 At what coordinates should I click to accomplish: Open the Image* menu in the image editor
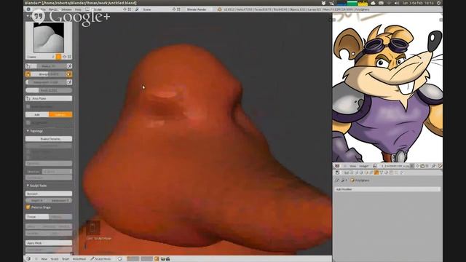(364, 166)
